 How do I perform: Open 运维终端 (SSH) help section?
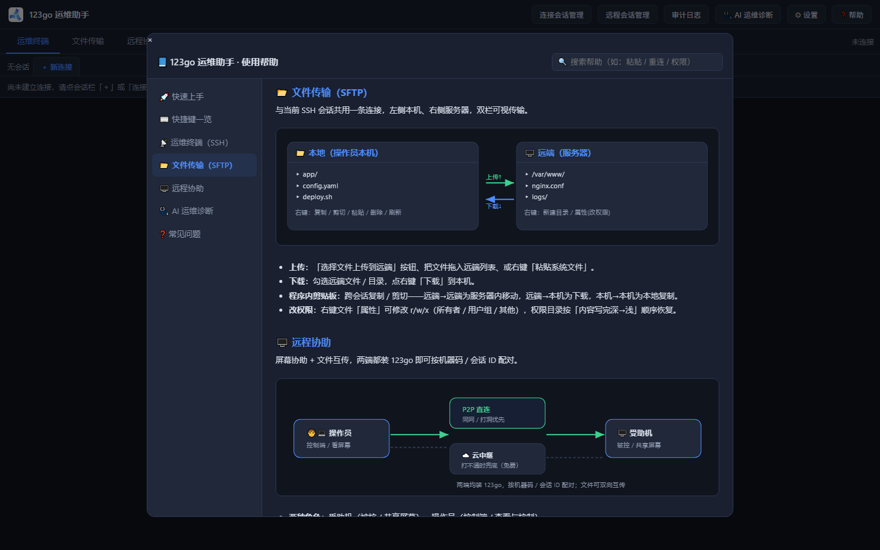(204, 142)
